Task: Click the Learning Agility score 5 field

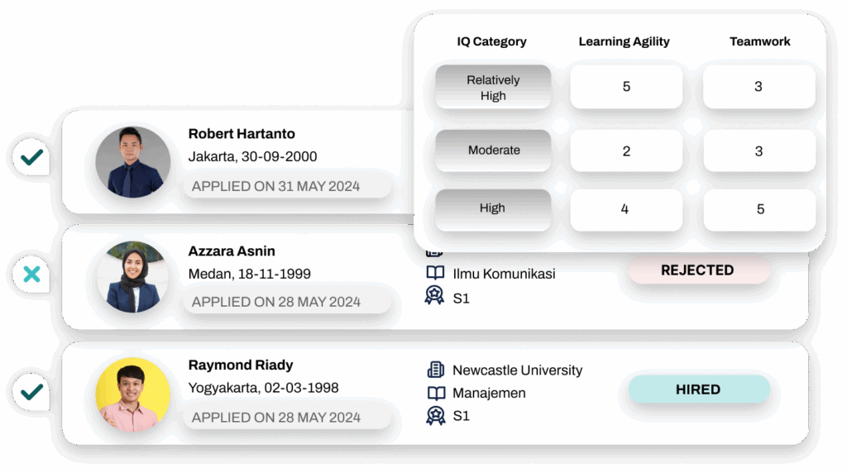Action: click(x=626, y=87)
